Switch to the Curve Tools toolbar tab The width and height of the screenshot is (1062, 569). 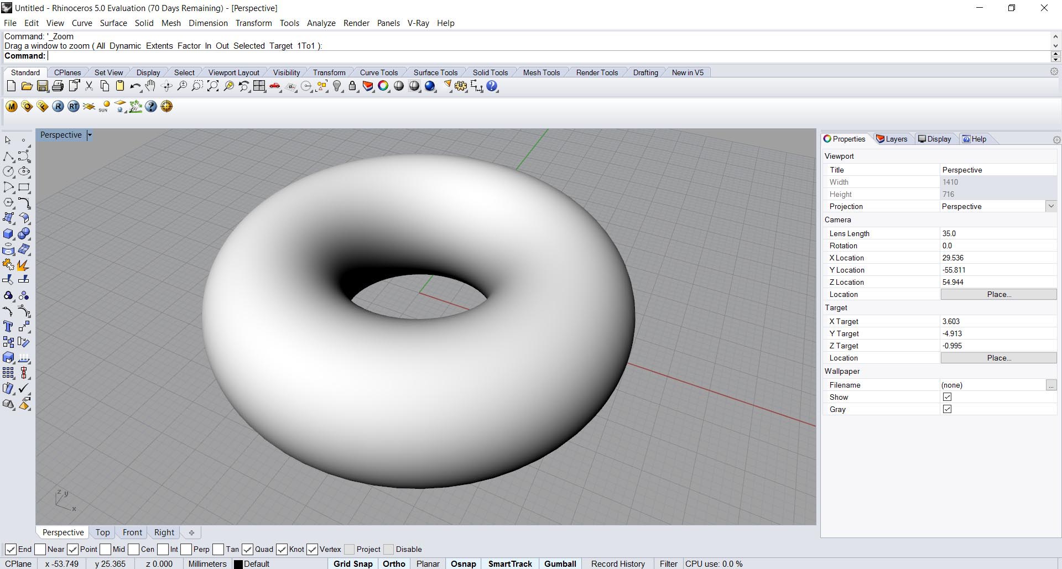pos(378,72)
